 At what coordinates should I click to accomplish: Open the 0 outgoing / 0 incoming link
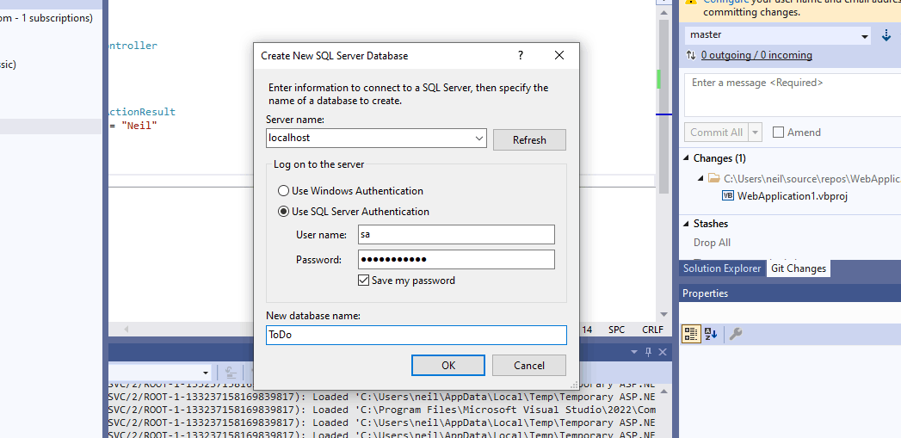[756, 55]
